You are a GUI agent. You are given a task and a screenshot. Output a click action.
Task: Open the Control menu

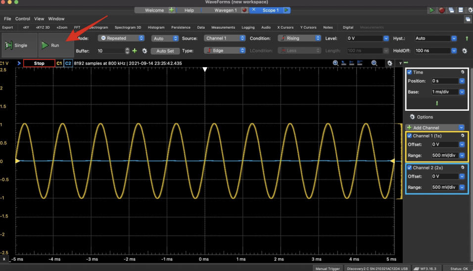pyautogui.click(x=23, y=19)
